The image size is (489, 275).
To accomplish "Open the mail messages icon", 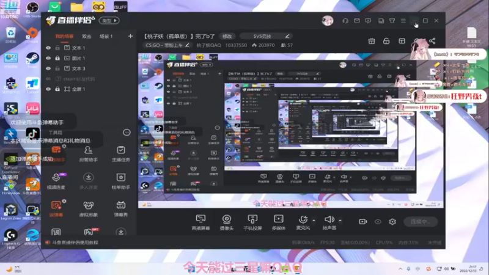I will point(357,21).
